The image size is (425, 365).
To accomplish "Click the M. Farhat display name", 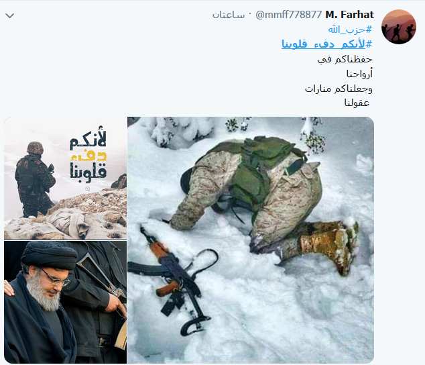I will coord(350,15).
